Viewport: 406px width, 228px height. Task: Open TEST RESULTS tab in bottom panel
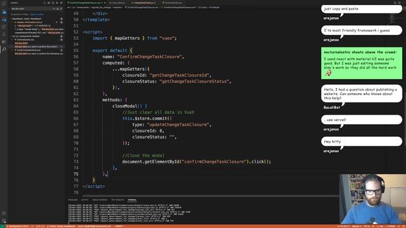point(117,200)
